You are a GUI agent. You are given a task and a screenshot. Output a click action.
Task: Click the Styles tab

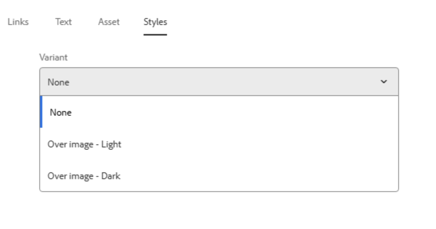(155, 22)
